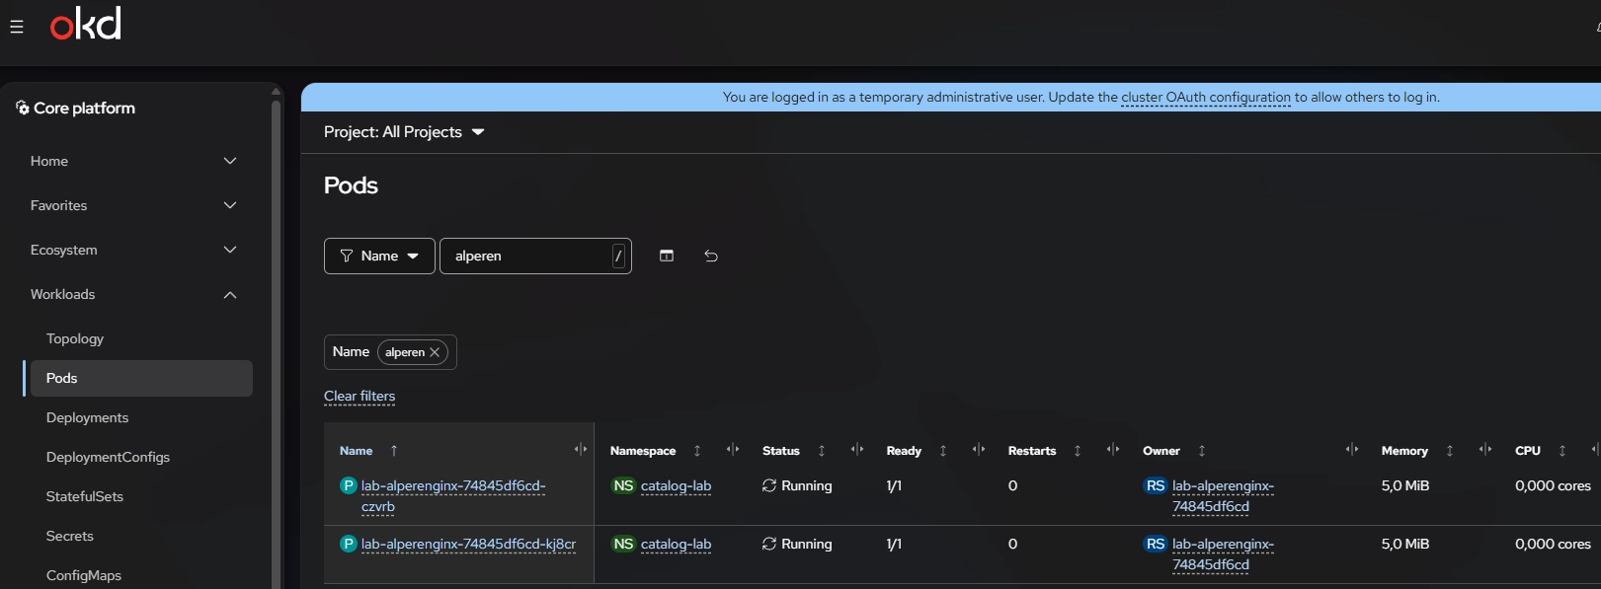Click the P pod badge for kj8cr
Image resolution: width=1601 pixels, height=589 pixels.
(349, 544)
